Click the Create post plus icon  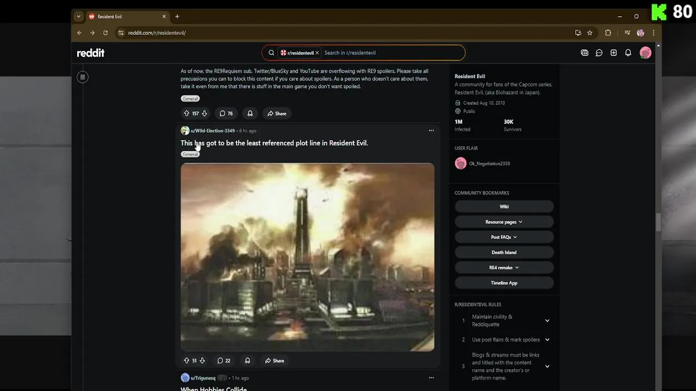tap(613, 53)
